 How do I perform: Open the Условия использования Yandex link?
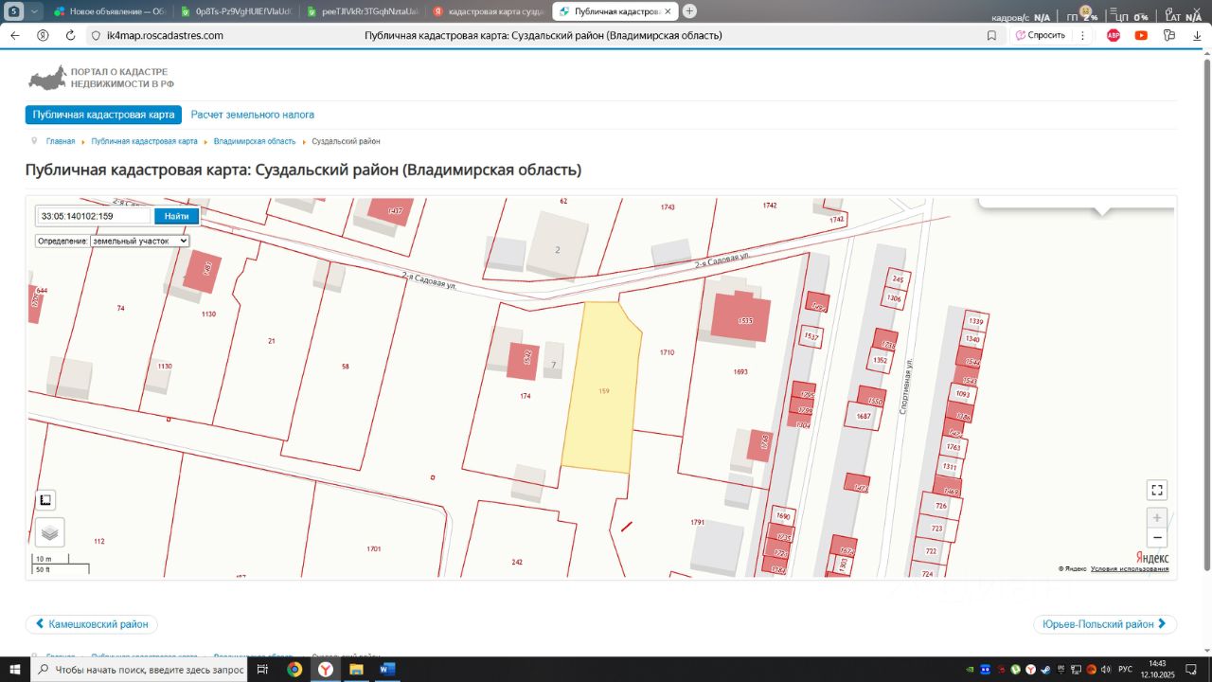[1130, 569]
